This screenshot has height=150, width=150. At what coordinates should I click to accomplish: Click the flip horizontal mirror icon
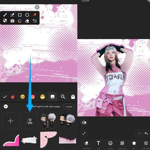[x=84, y=122]
